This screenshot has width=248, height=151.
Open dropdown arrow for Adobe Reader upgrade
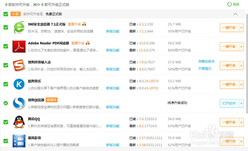coord(241,47)
